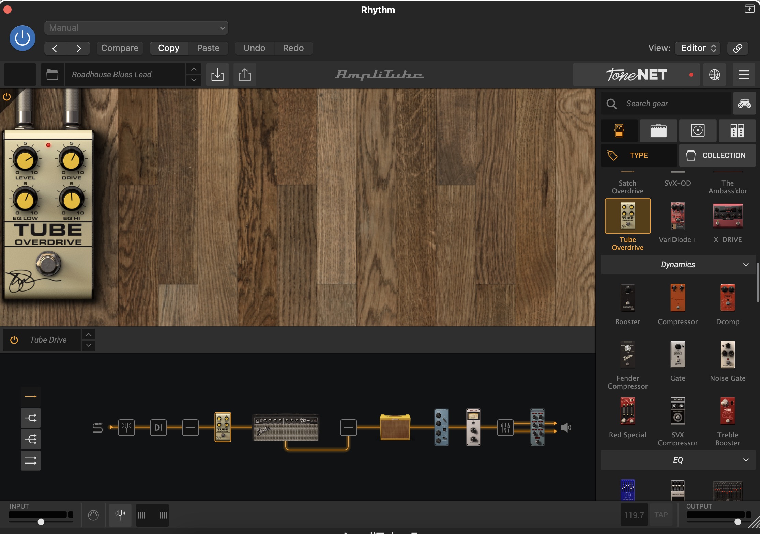Click the LEVEL knob on Tube Overdrive
Image resolution: width=760 pixels, height=534 pixels.
25,160
